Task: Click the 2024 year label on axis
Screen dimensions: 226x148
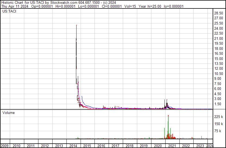Action: [210, 146]
